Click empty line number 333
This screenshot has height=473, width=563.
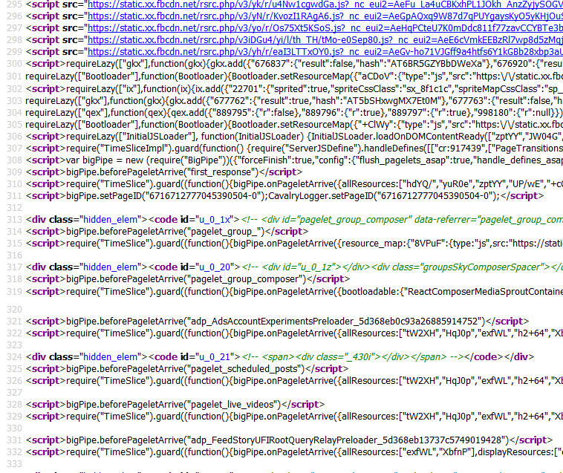tap(14, 464)
